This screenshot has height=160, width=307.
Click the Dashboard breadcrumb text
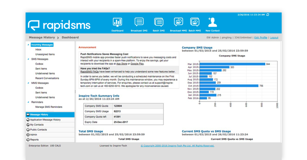(70, 37)
